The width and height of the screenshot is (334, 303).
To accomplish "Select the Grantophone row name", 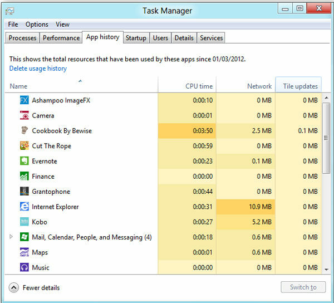I will coord(51,192).
